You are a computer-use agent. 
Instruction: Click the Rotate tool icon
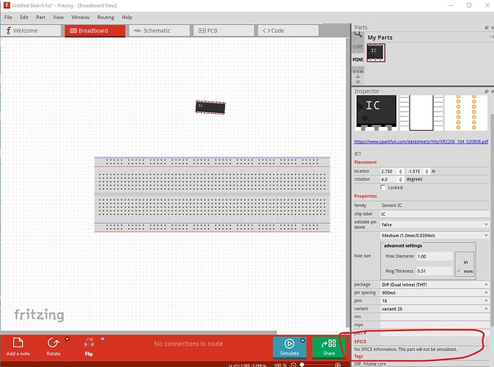pyautogui.click(x=53, y=343)
